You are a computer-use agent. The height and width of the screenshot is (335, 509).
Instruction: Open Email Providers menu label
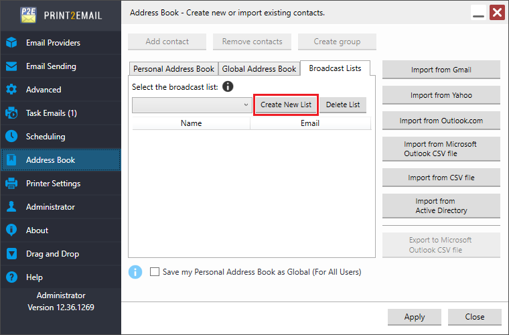pyautogui.click(x=53, y=42)
